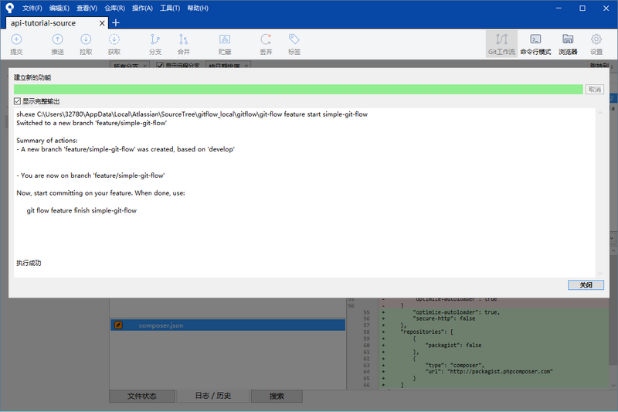Open the Git工作流 (Git Flow) tool
This screenshot has height=412, width=618.
pyautogui.click(x=501, y=44)
